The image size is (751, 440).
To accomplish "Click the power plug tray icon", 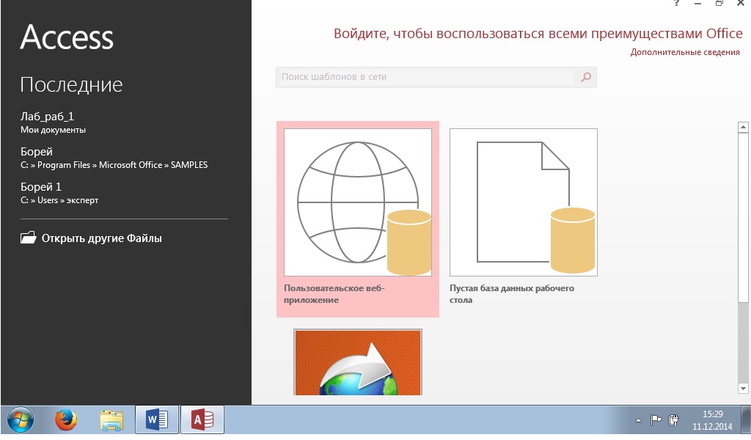I will coord(673,420).
